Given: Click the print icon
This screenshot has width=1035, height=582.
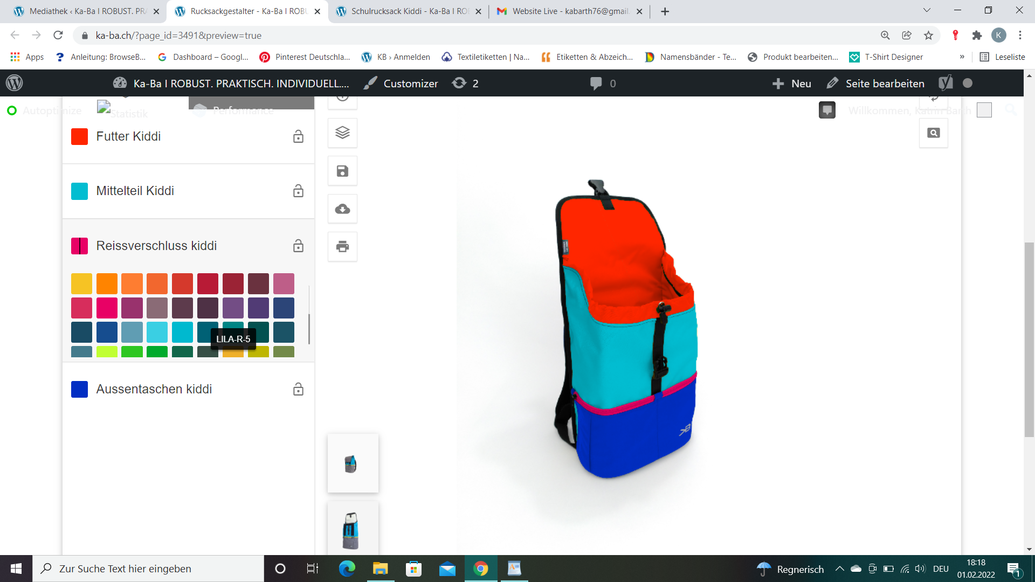Looking at the screenshot, I should coord(342,246).
